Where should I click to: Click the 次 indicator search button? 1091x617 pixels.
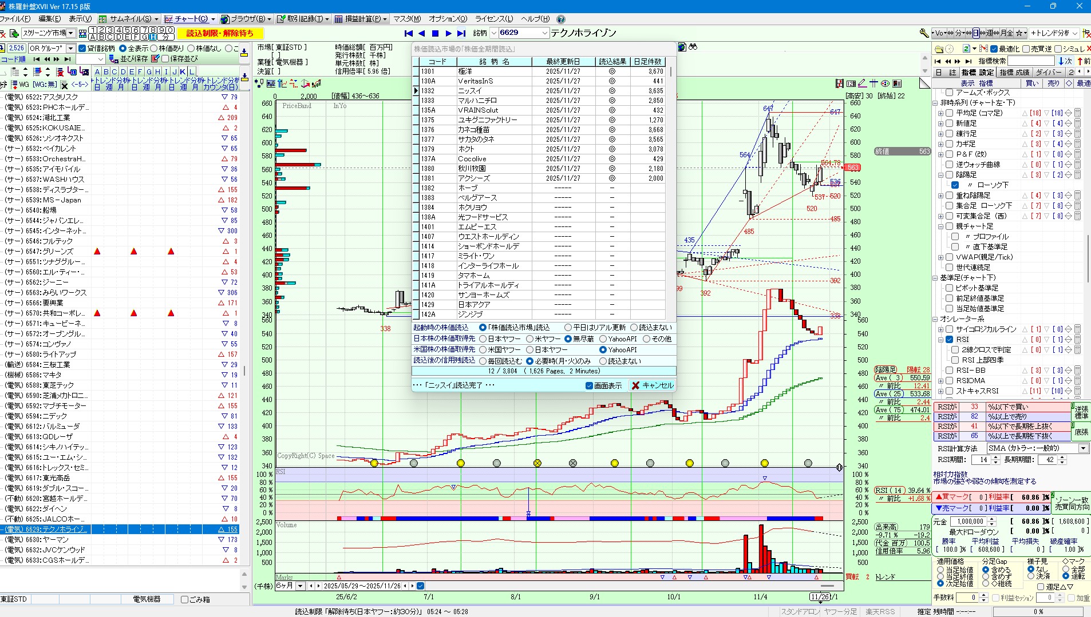(1065, 61)
